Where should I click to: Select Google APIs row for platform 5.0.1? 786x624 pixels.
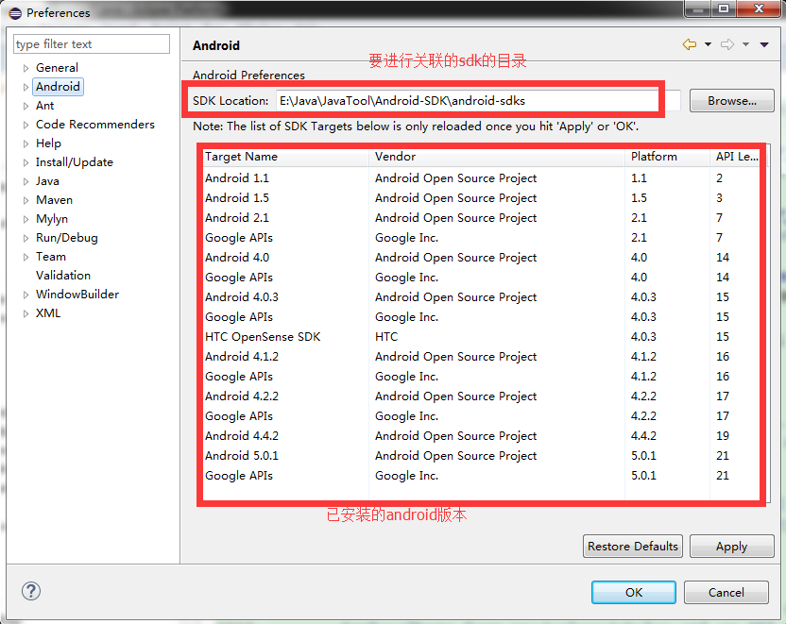coord(481,476)
